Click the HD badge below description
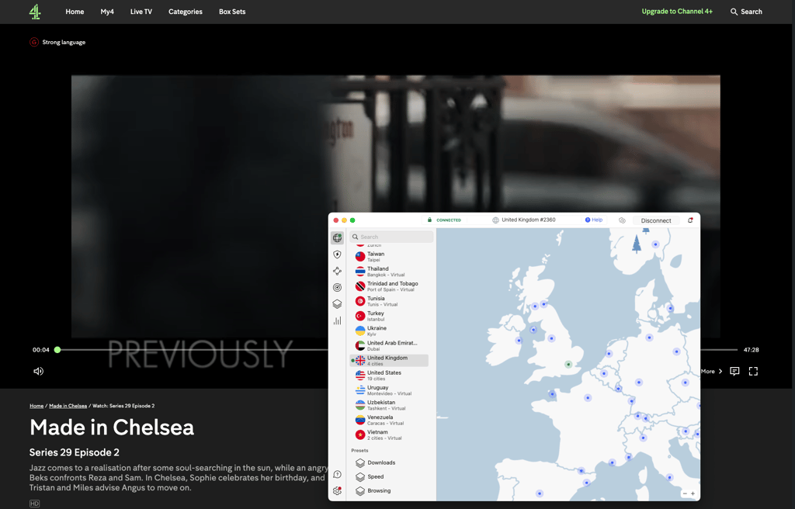Viewport: 795px width, 509px height. click(34, 504)
